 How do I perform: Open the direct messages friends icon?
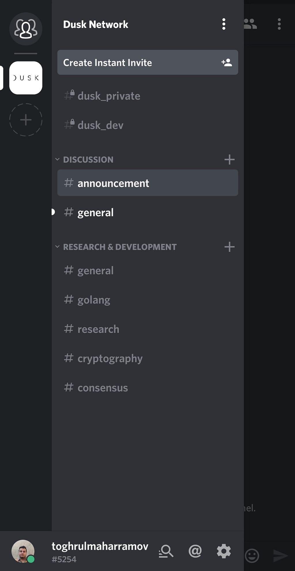click(x=26, y=29)
